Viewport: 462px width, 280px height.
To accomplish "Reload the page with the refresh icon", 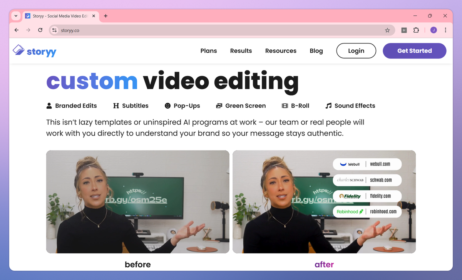I will pyautogui.click(x=40, y=30).
